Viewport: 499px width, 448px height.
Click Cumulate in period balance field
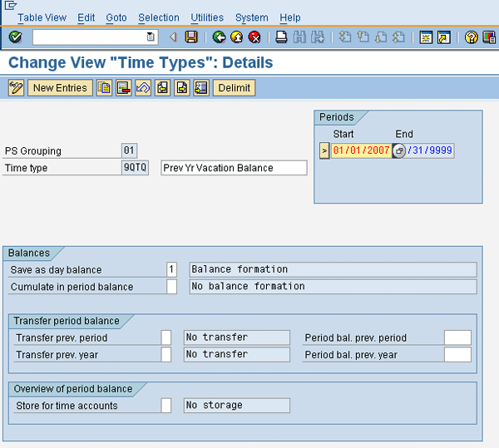click(x=171, y=287)
